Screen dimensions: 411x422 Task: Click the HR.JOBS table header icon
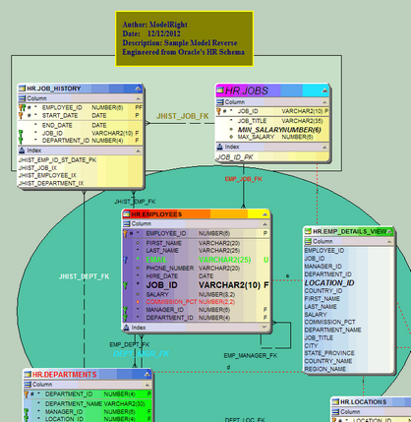pyautogui.click(x=220, y=90)
